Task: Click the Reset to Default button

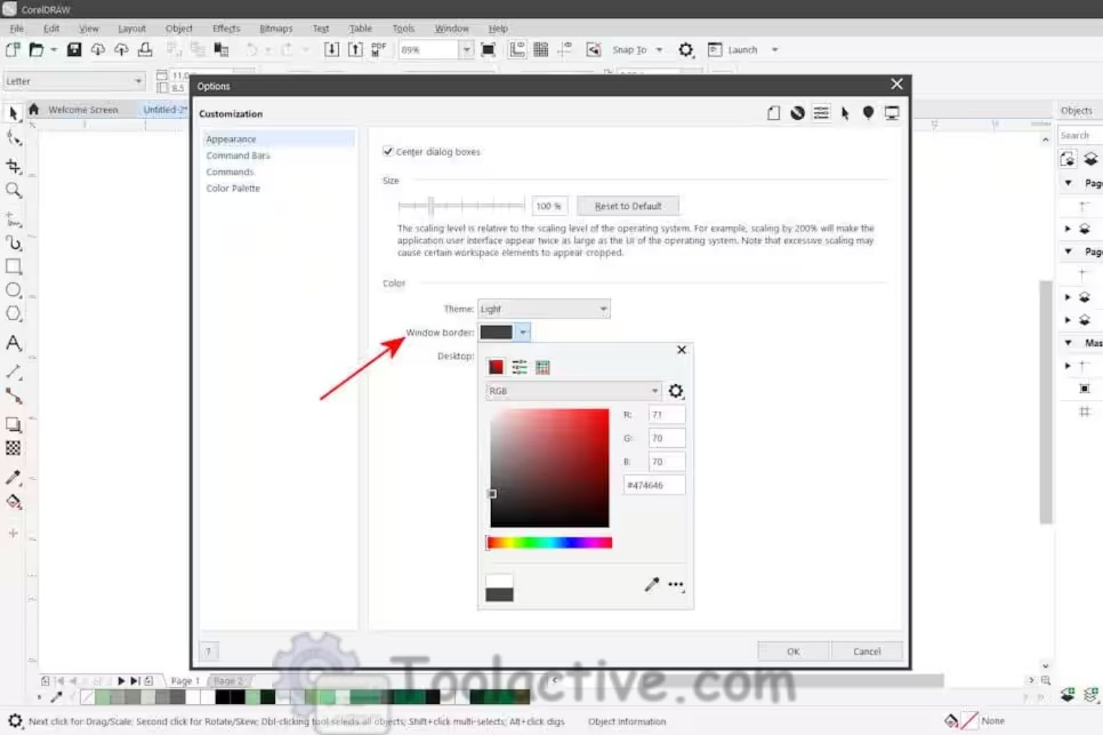Action: (627, 205)
